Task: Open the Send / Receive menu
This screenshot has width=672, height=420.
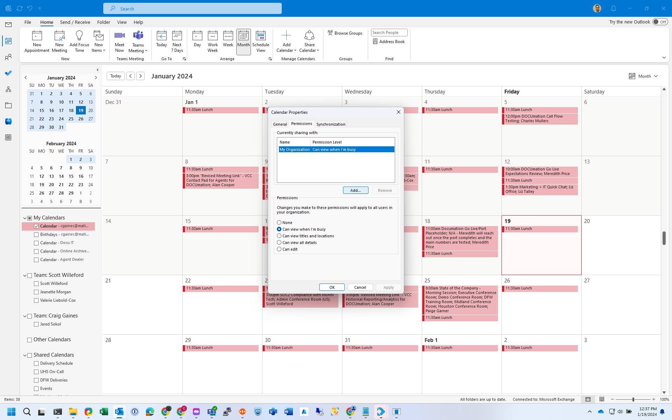Action: pyautogui.click(x=75, y=22)
